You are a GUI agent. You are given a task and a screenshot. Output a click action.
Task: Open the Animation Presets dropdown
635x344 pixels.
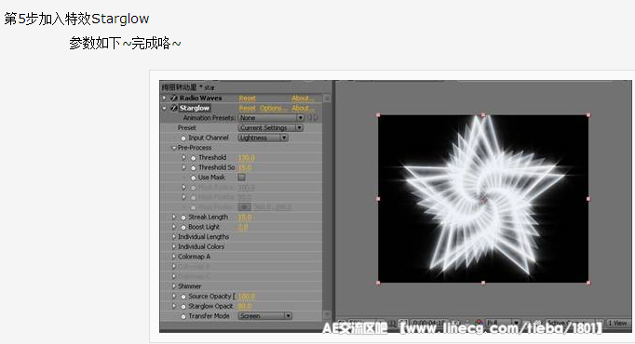click(x=271, y=118)
